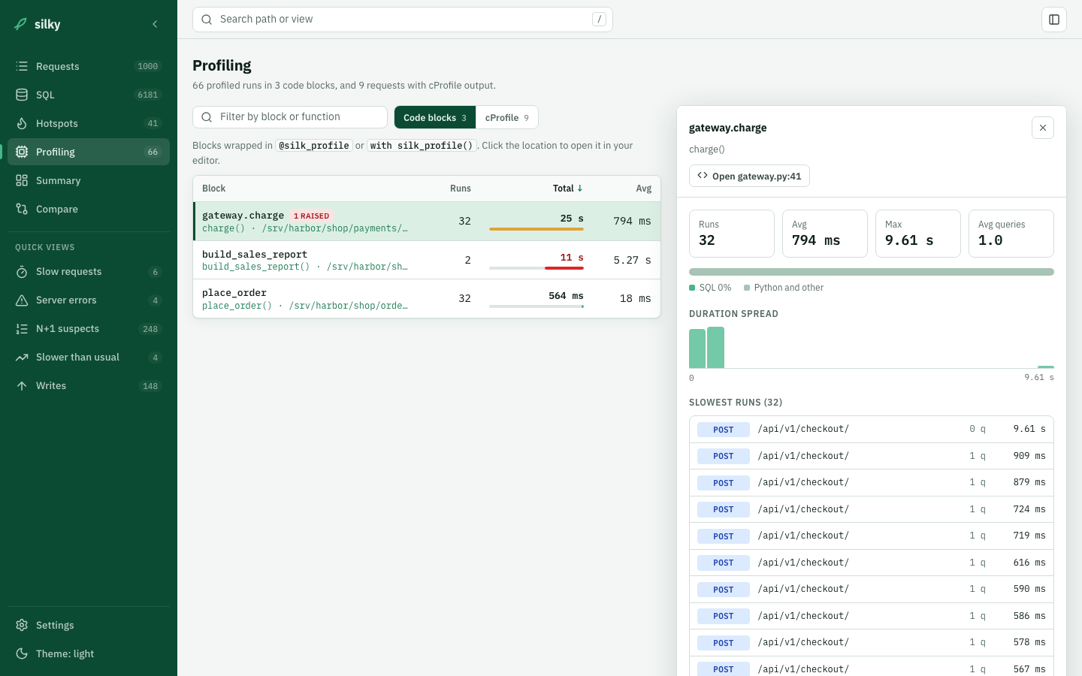Focus the Filter by block or function field
The image size is (1082, 676).
(x=290, y=117)
